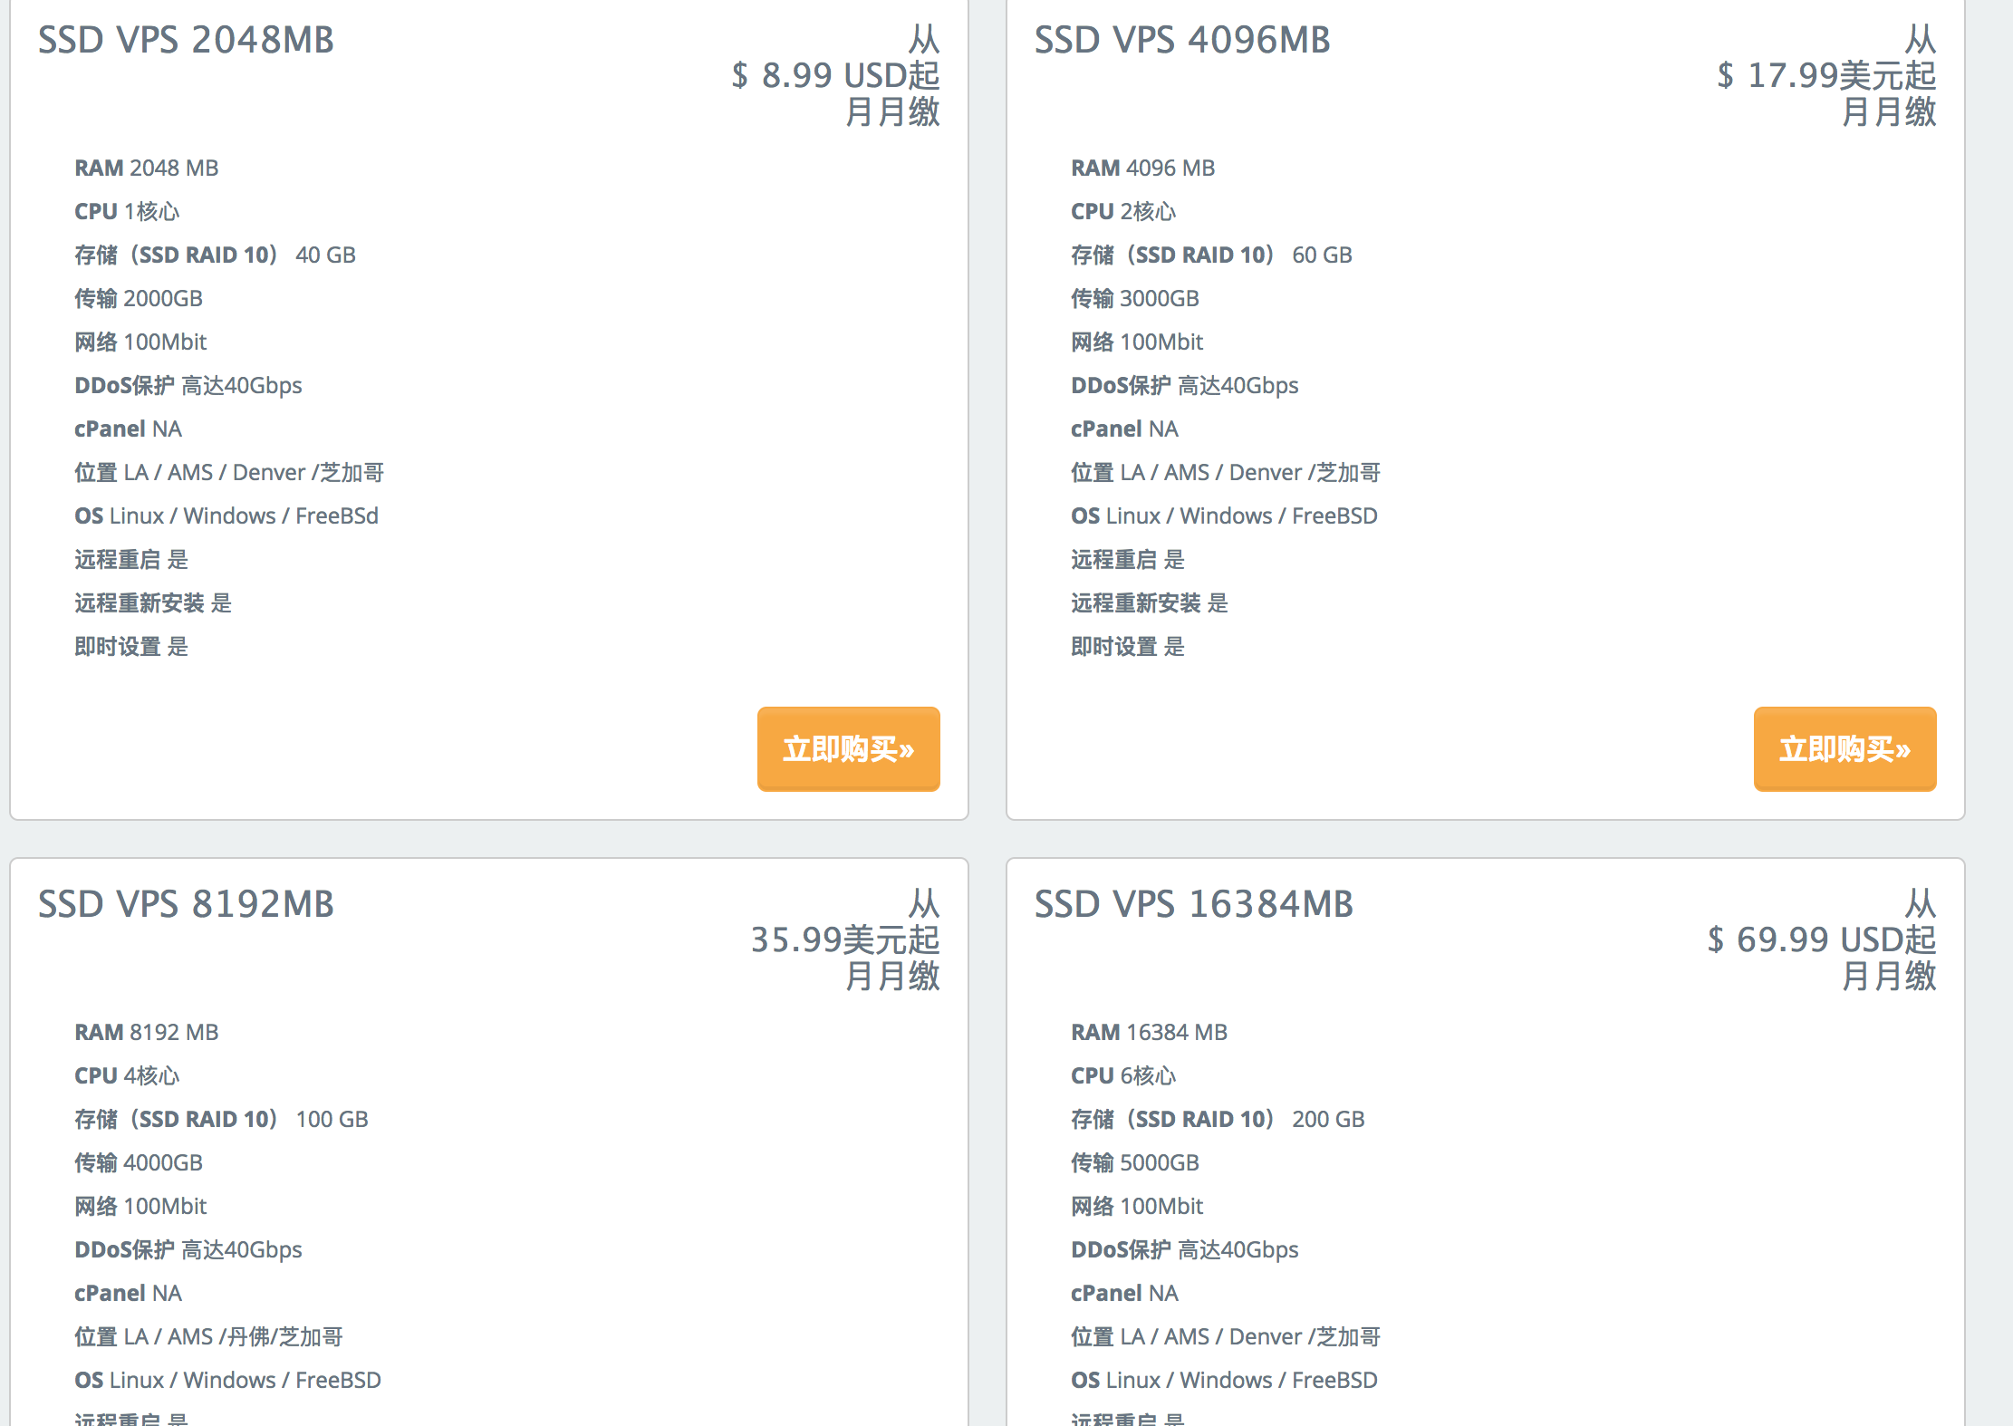Click 月月缴 billing text in the 2048MB plan
Screen dimensions: 2013x1426
tap(892, 111)
